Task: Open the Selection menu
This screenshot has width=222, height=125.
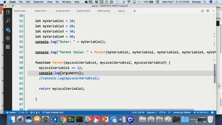Action: pos(39,2)
